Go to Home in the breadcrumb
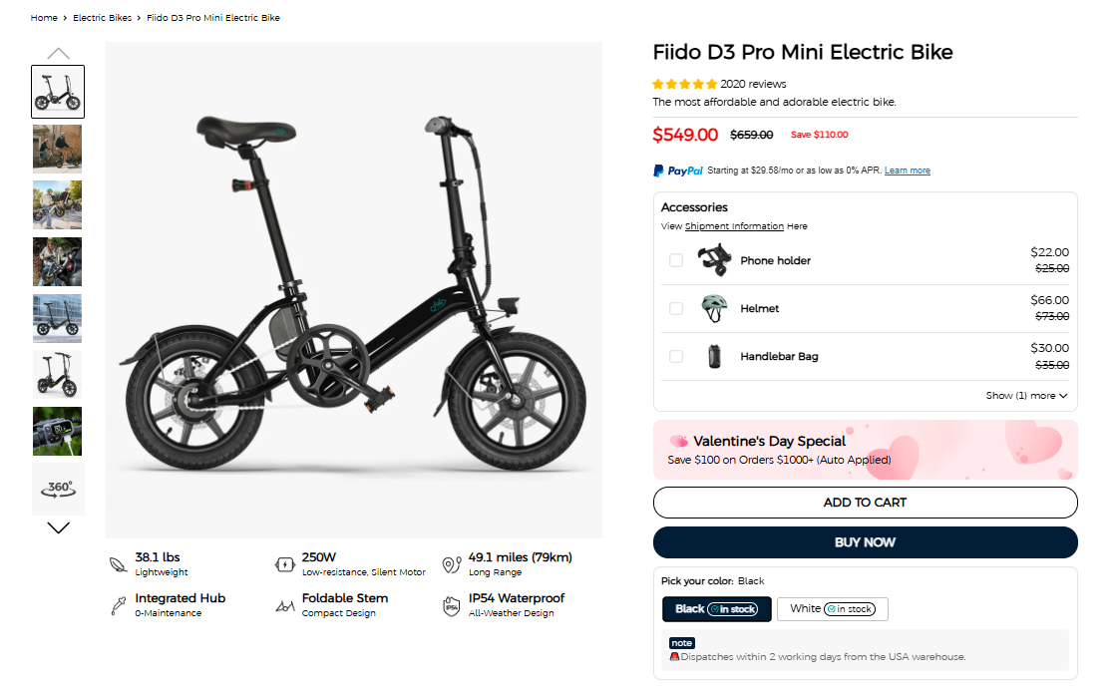 coord(44,18)
